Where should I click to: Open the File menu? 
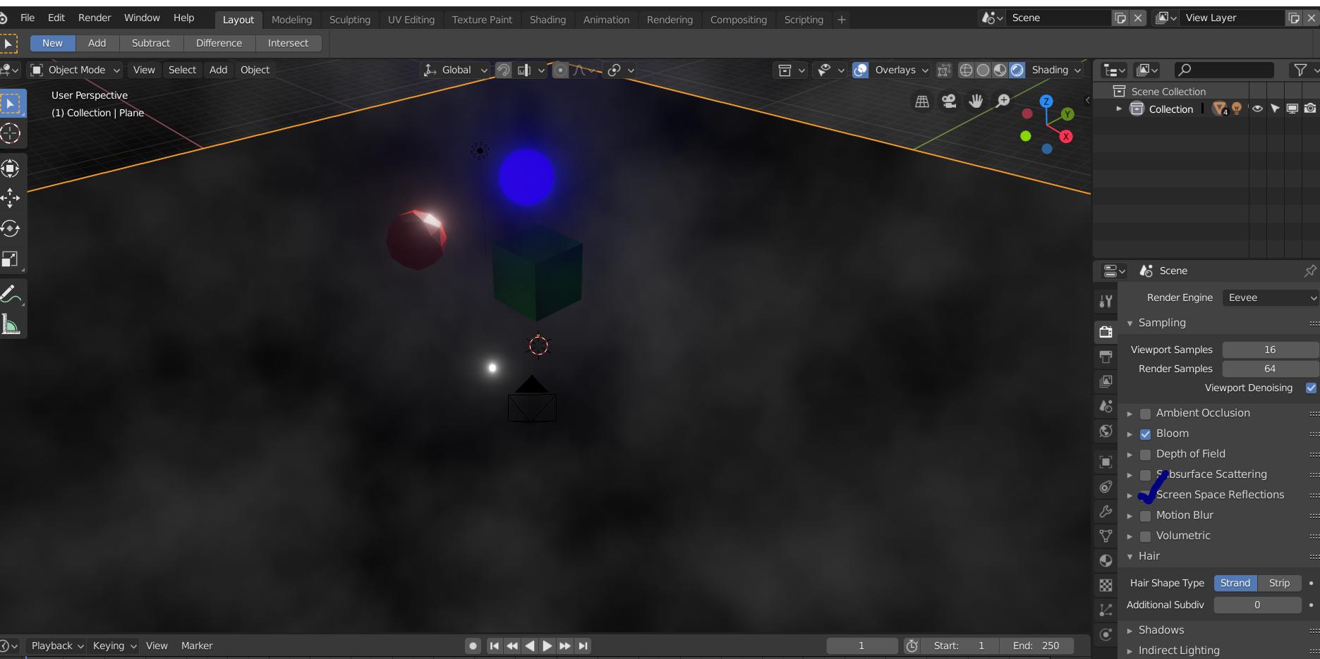[x=28, y=18]
